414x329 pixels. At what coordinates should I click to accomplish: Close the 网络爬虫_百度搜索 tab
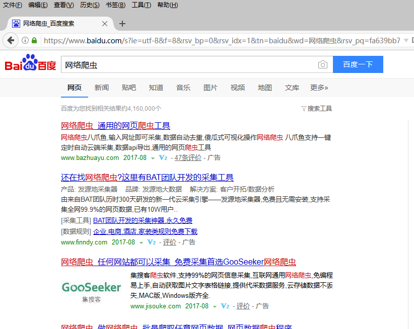click(105, 24)
